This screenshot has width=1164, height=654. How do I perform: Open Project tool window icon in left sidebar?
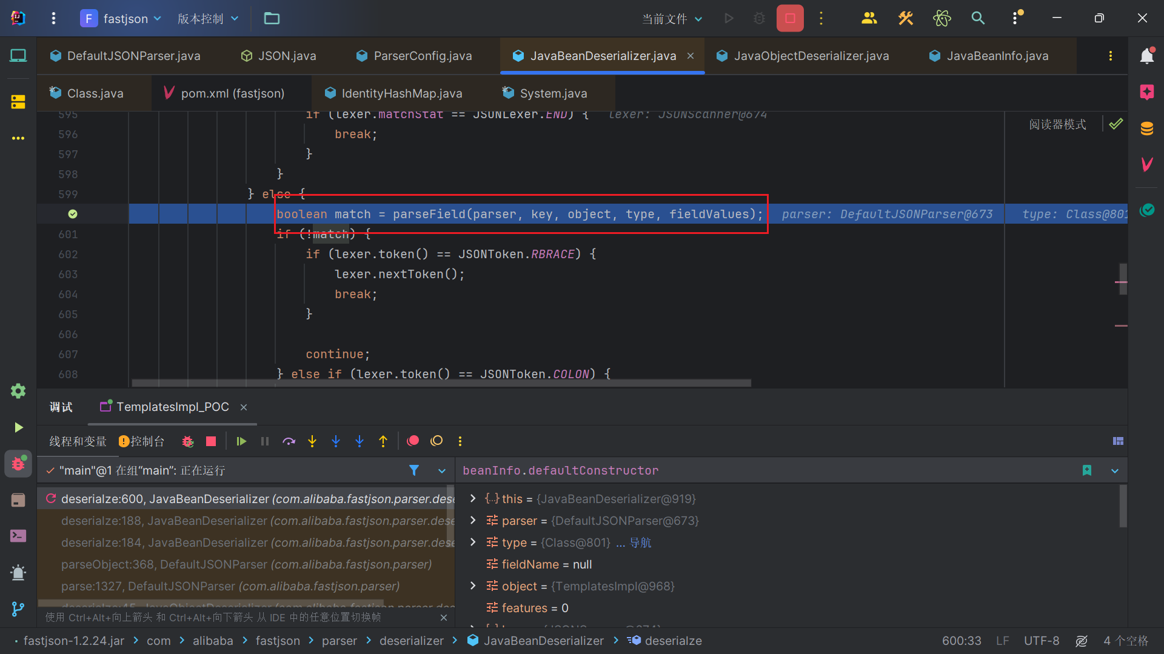coord(18,56)
